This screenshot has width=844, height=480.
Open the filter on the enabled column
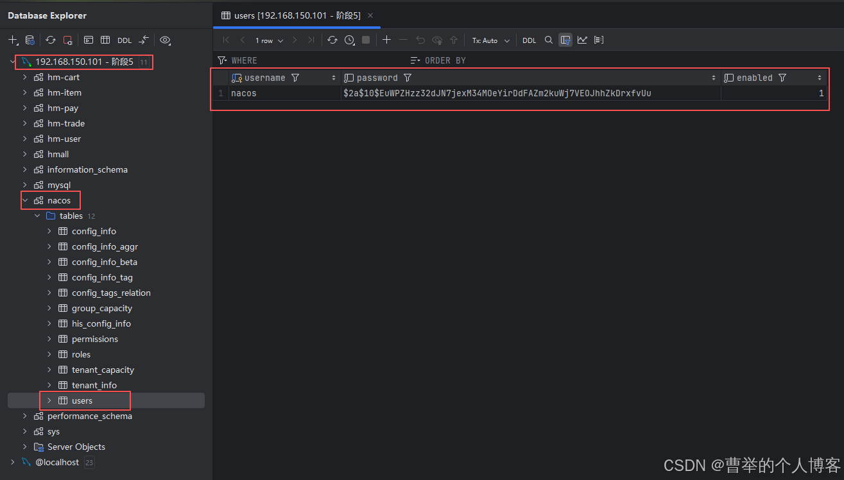tap(782, 78)
